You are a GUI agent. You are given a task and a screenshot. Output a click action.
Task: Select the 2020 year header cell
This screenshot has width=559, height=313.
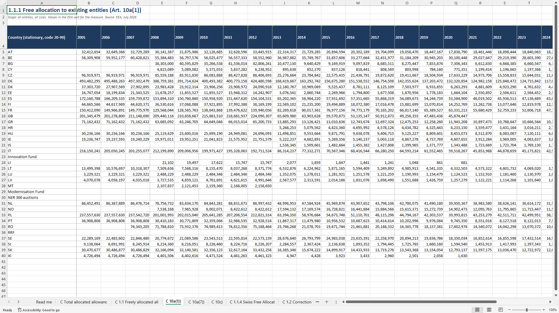coord(456,37)
